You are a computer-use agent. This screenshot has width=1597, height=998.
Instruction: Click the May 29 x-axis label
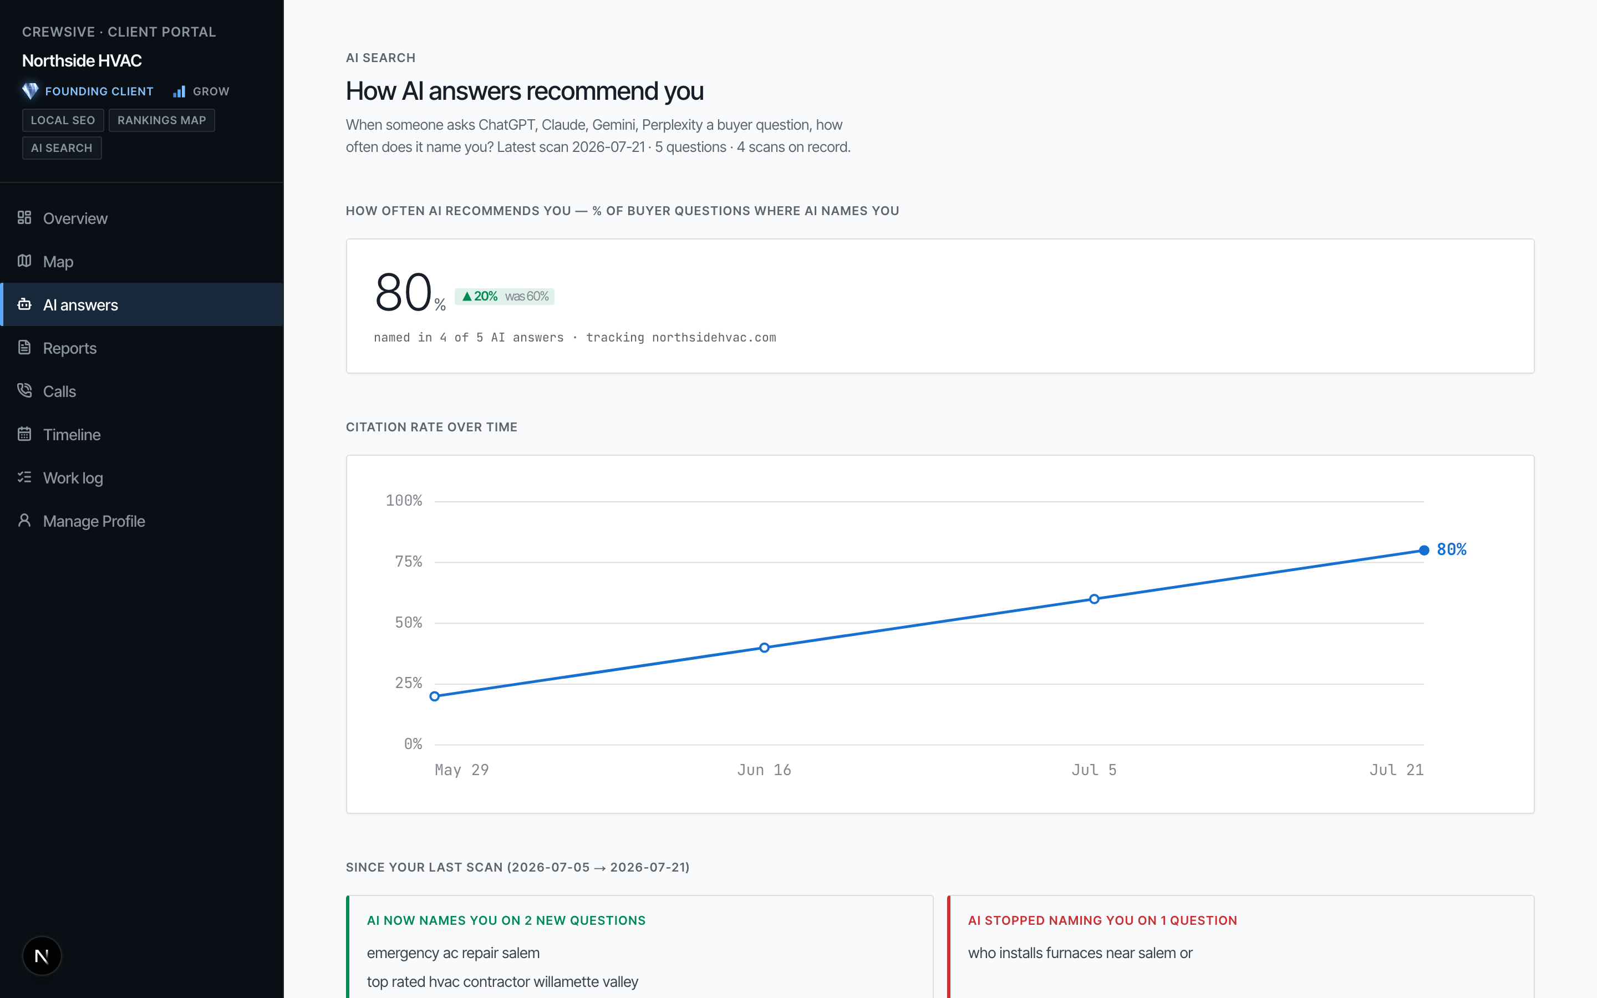462,770
